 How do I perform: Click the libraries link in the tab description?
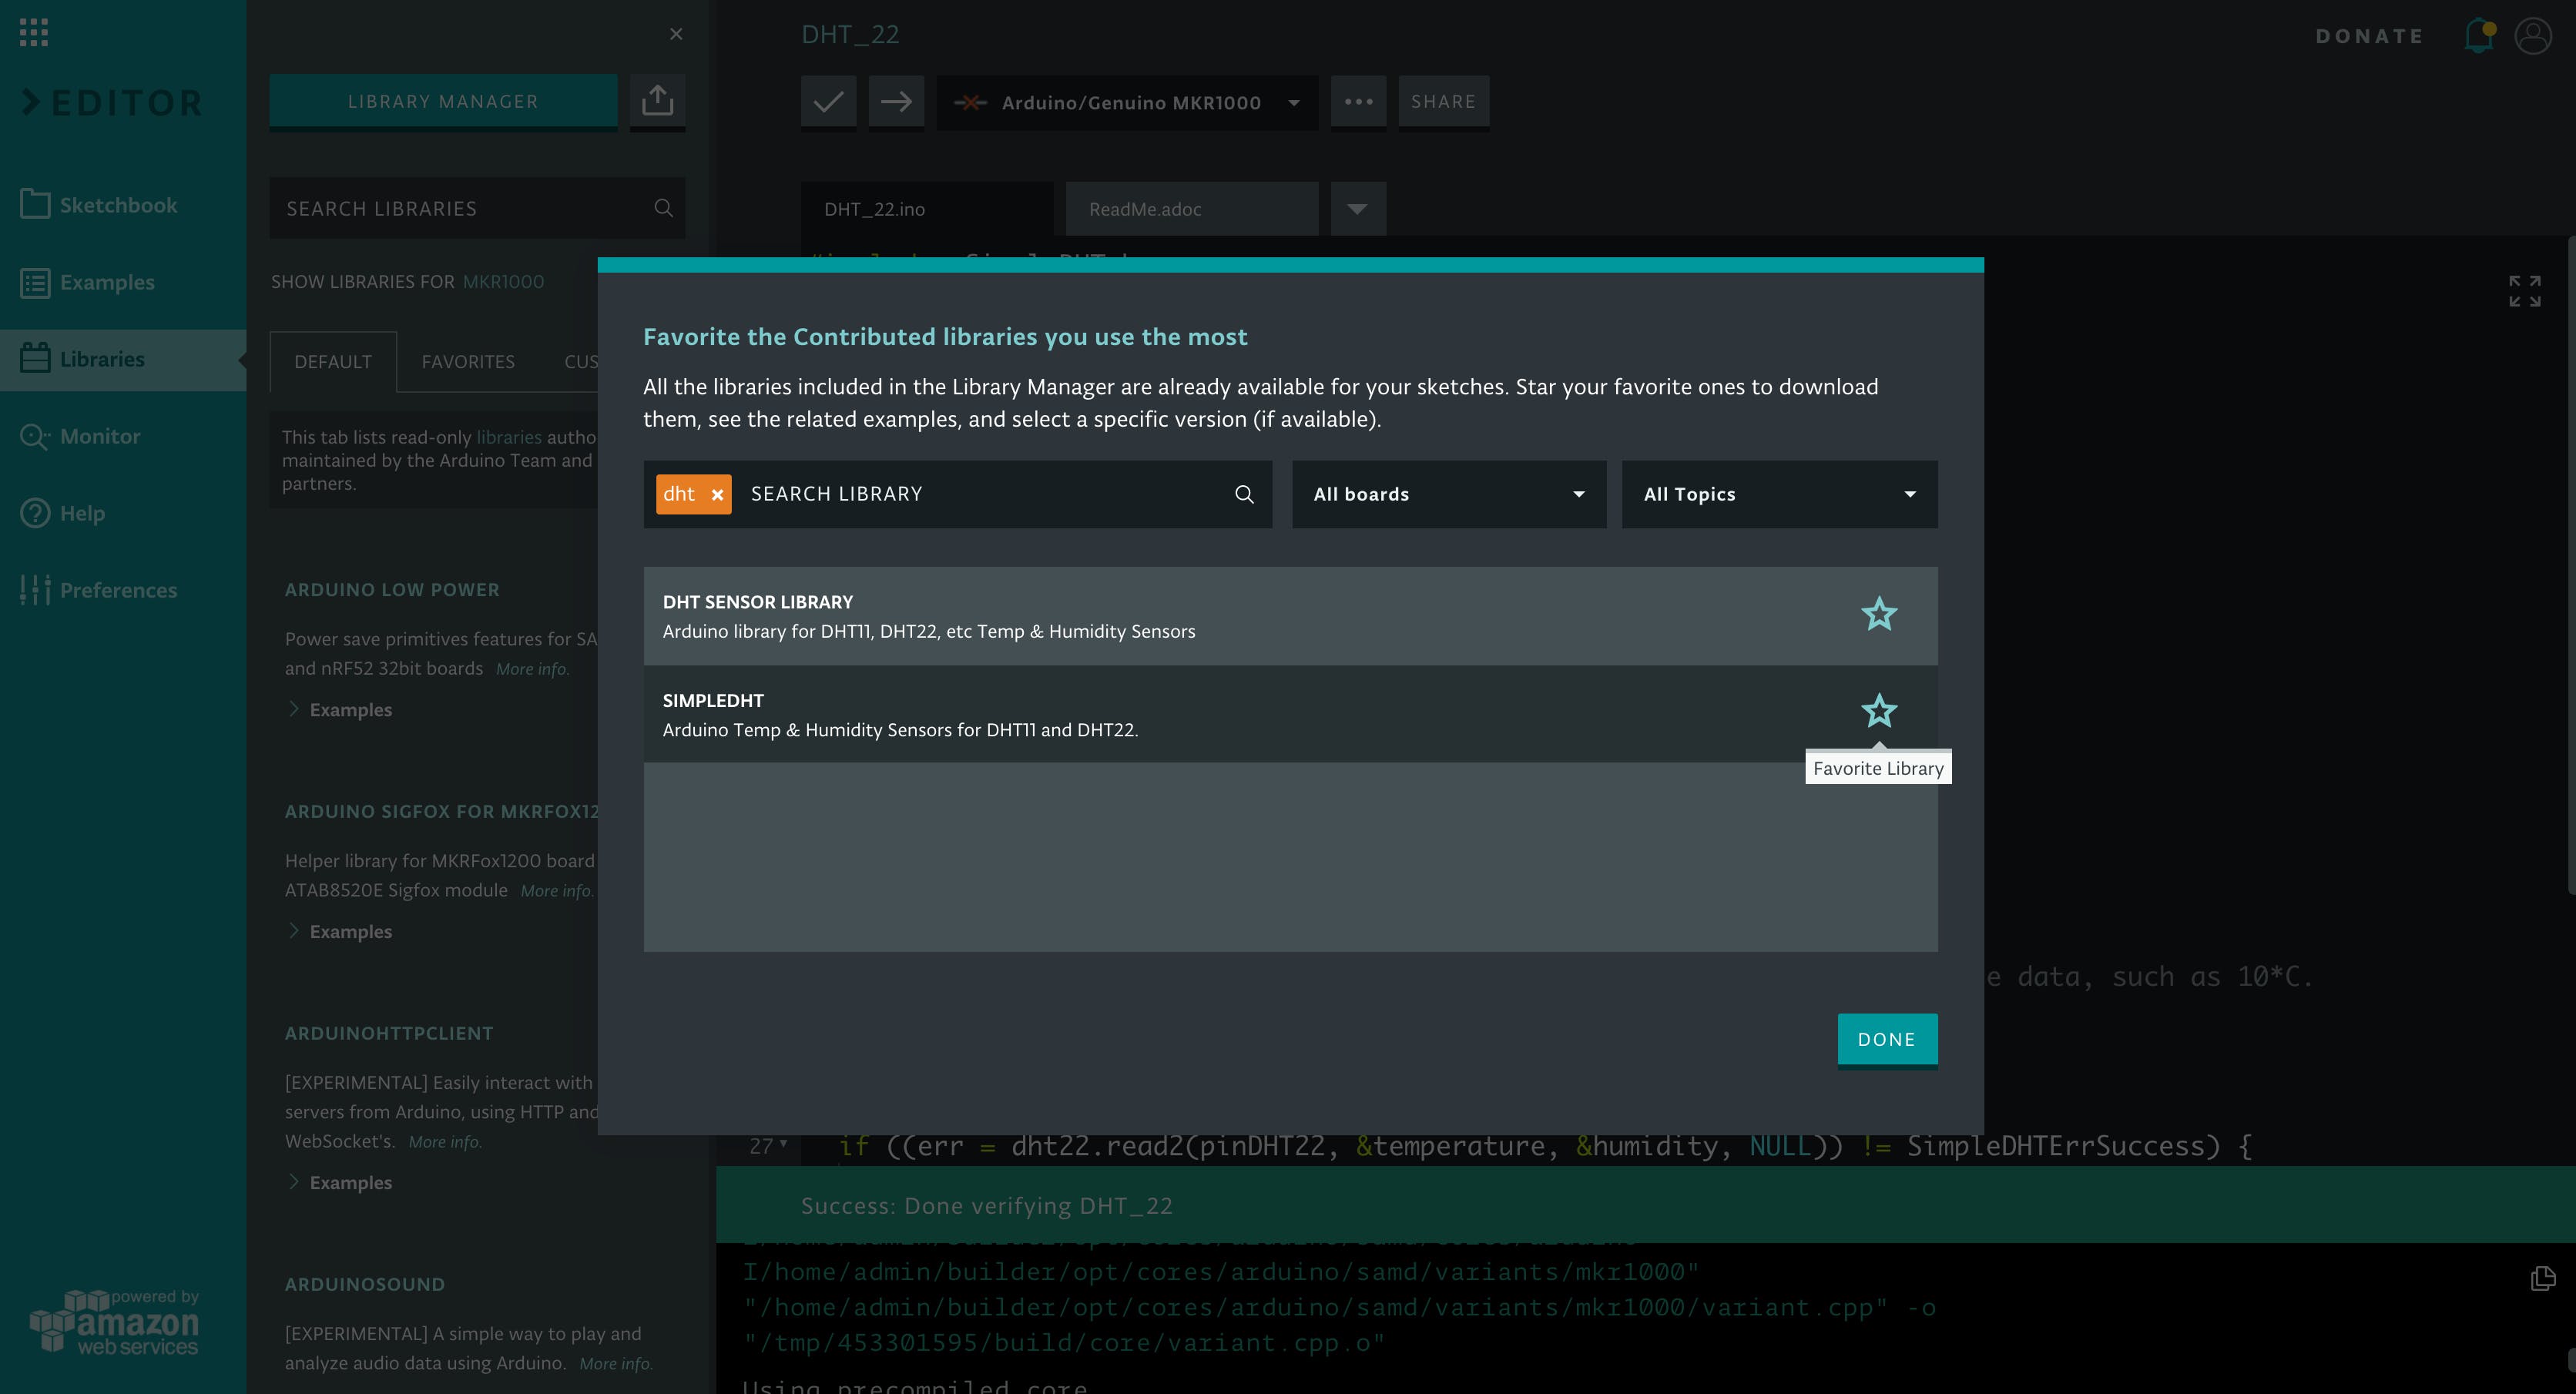pyautogui.click(x=508, y=437)
